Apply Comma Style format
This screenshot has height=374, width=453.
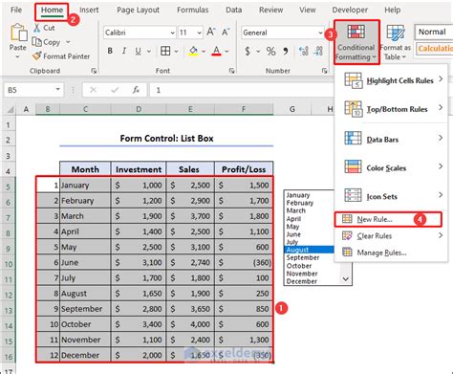click(286, 51)
